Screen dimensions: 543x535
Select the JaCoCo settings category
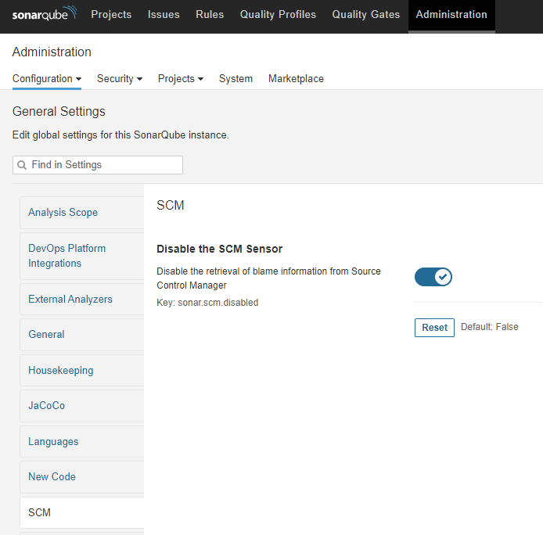coord(47,406)
